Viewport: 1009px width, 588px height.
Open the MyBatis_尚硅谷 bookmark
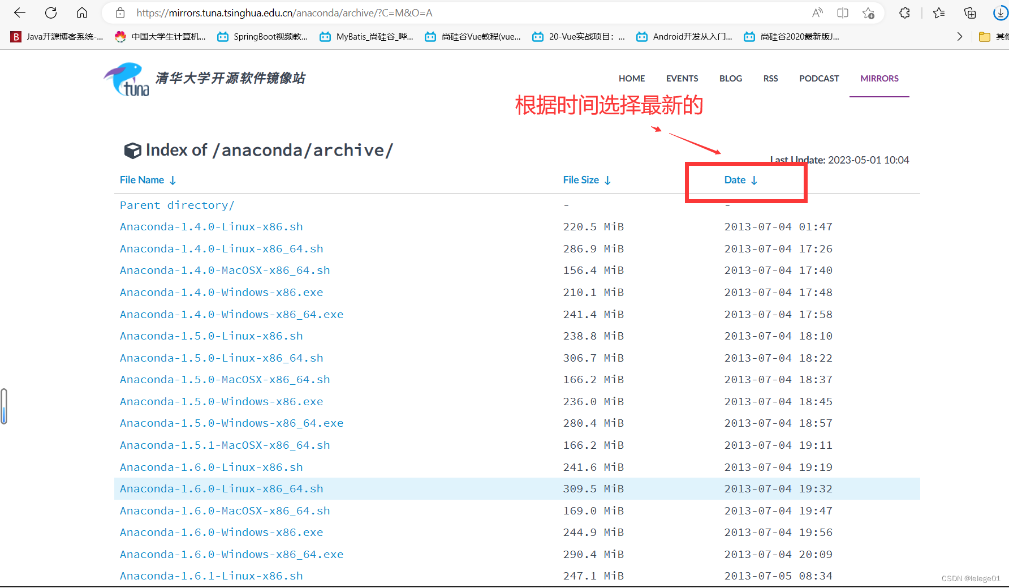click(366, 37)
